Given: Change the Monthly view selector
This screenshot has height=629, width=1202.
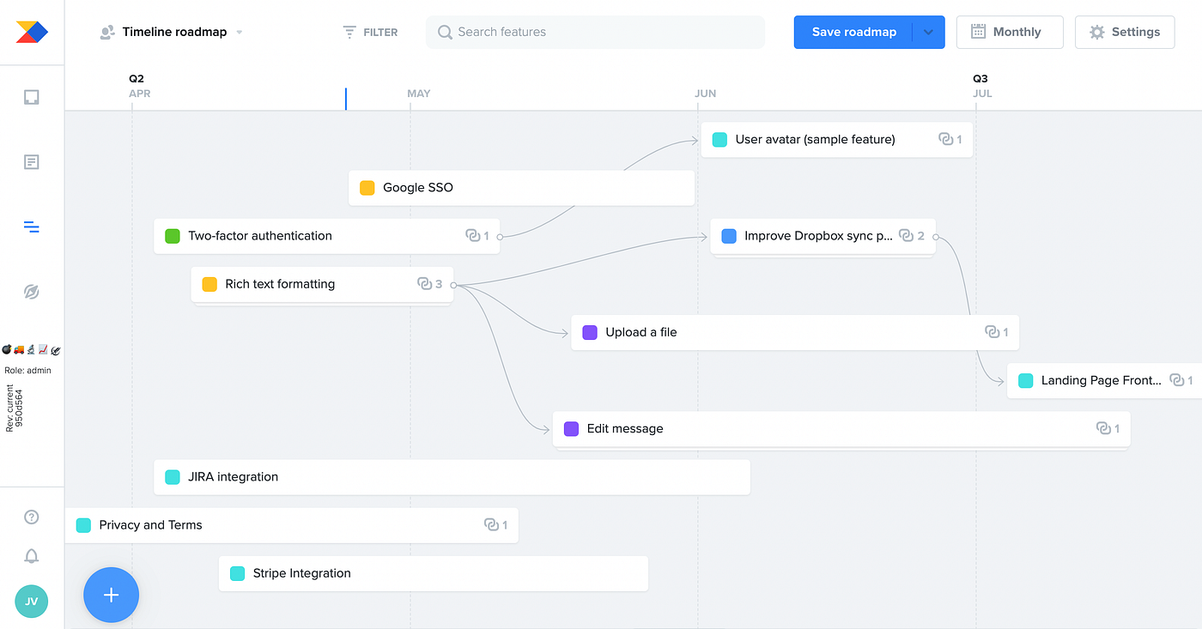Looking at the screenshot, I should [x=1010, y=32].
